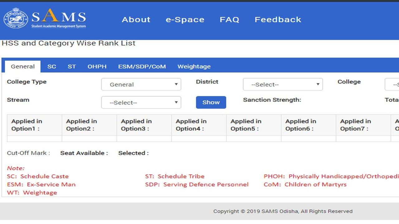Click the 'SC: Schedule Caste' note

tap(38, 176)
